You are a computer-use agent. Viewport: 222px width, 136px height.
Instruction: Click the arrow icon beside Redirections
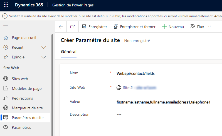(6, 98)
